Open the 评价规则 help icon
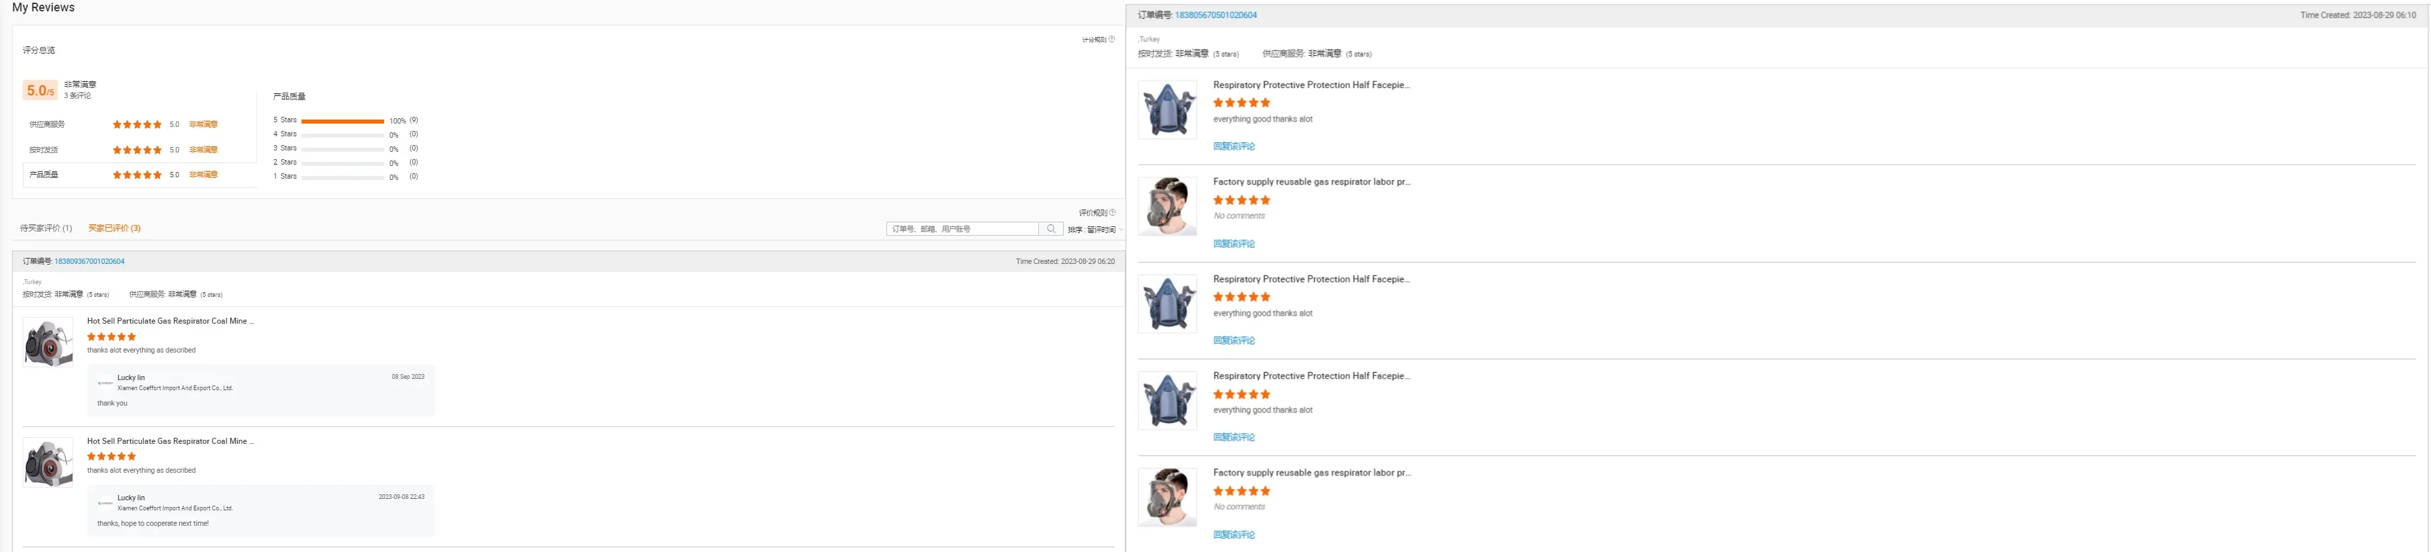The image size is (2431, 552). click(1113, 214)
